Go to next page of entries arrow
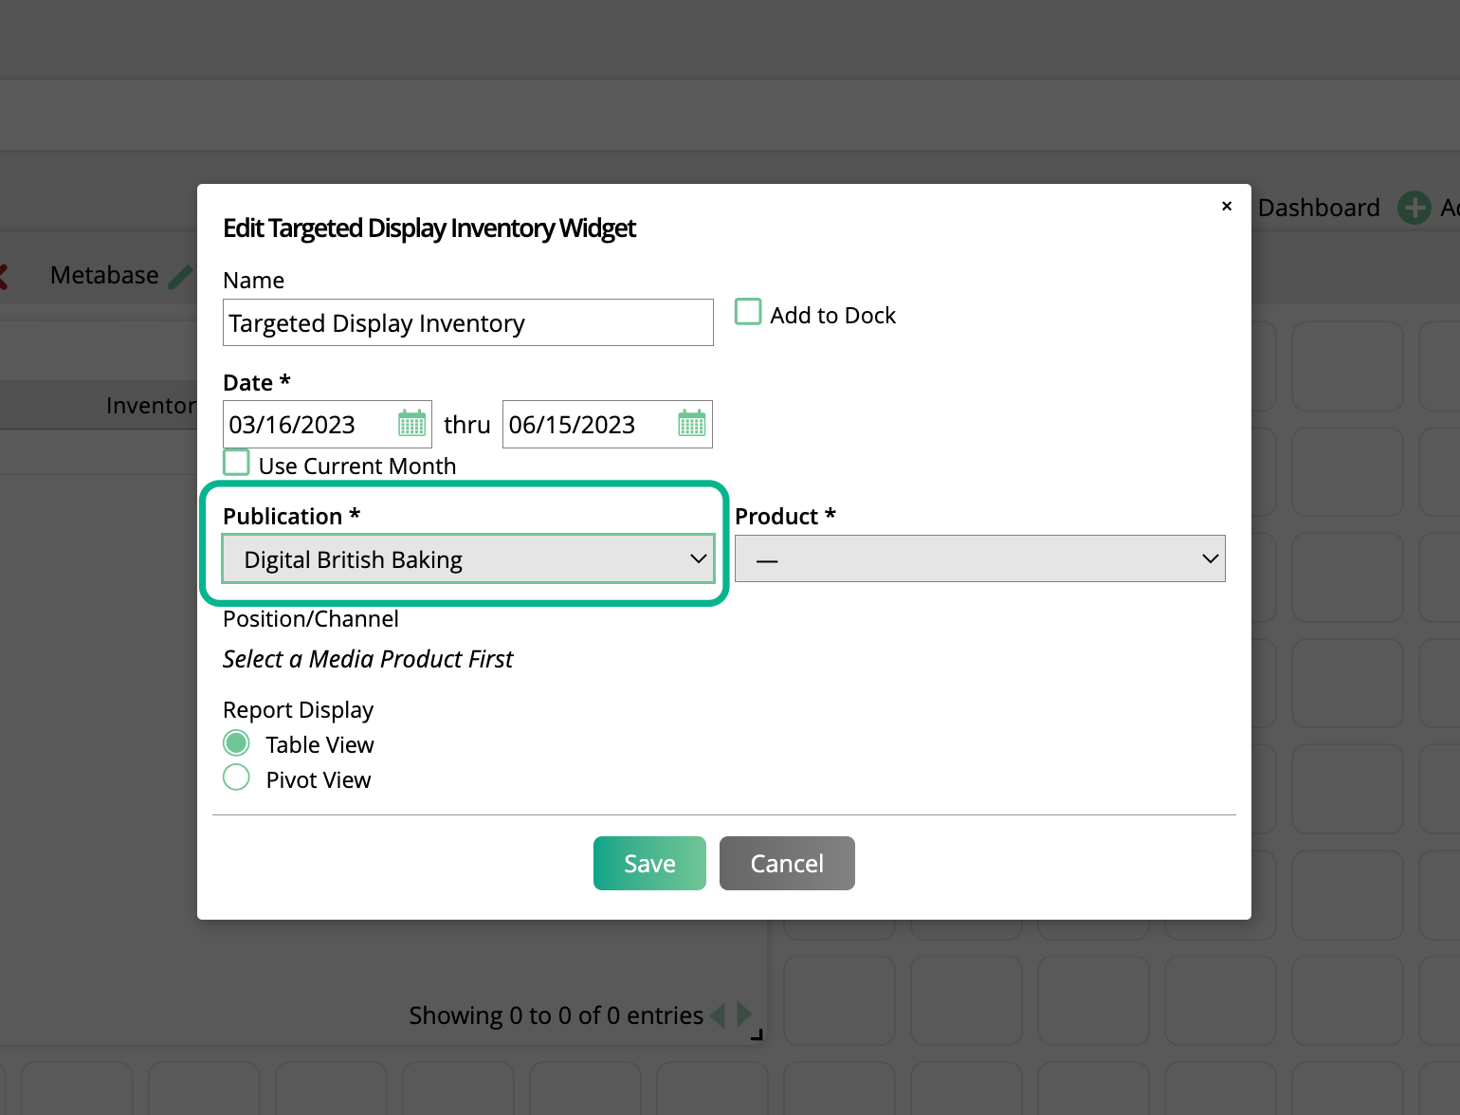The height and width of the screenshot is (1115, 1460). pos(743,1014)
